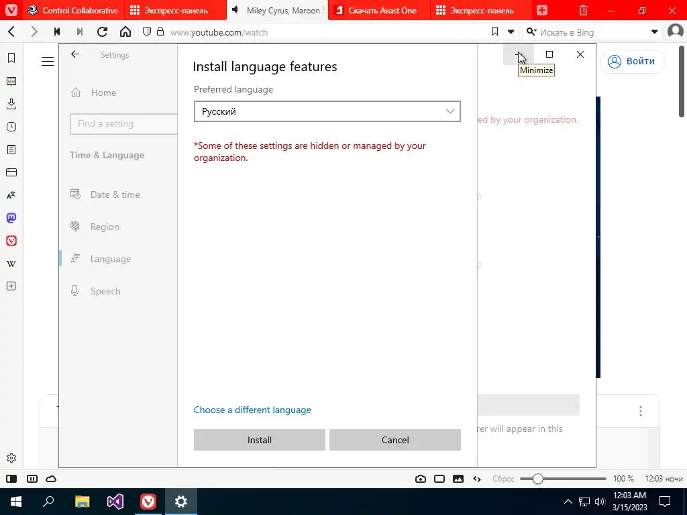Open the tracker blocker shield icon

(147, 32)
